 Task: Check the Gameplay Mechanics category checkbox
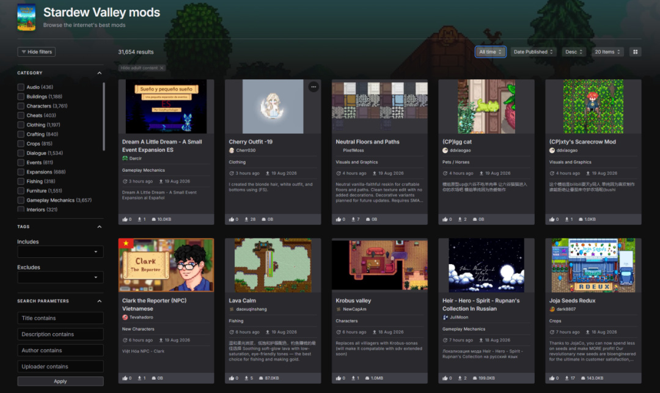(x=21, y=200)
